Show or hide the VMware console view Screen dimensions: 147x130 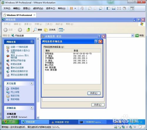(x=132, y=8)
